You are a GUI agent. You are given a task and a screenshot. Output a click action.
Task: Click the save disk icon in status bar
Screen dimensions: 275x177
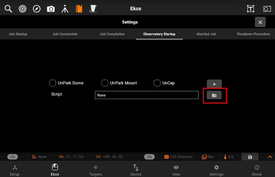[x=250, y=157]
